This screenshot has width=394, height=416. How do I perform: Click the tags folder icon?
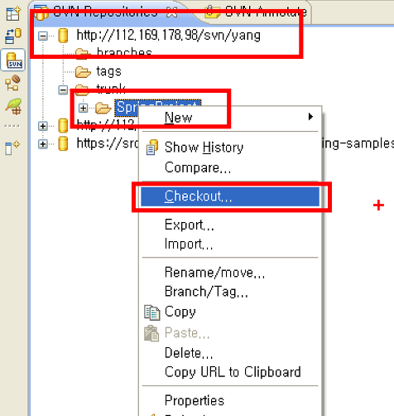tap(83, 72)
